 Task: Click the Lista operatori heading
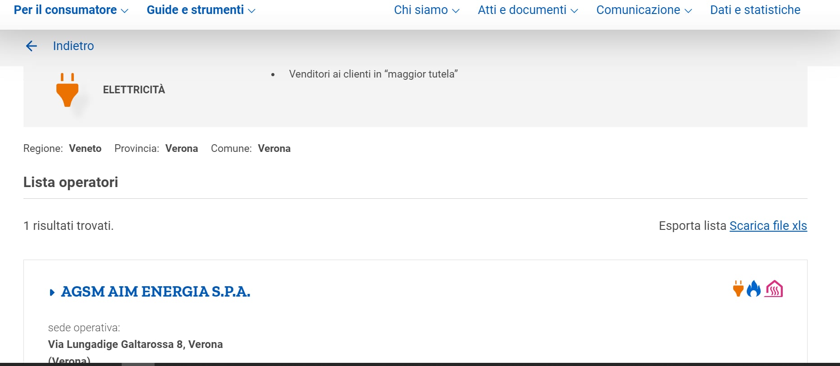coord(71,182)
